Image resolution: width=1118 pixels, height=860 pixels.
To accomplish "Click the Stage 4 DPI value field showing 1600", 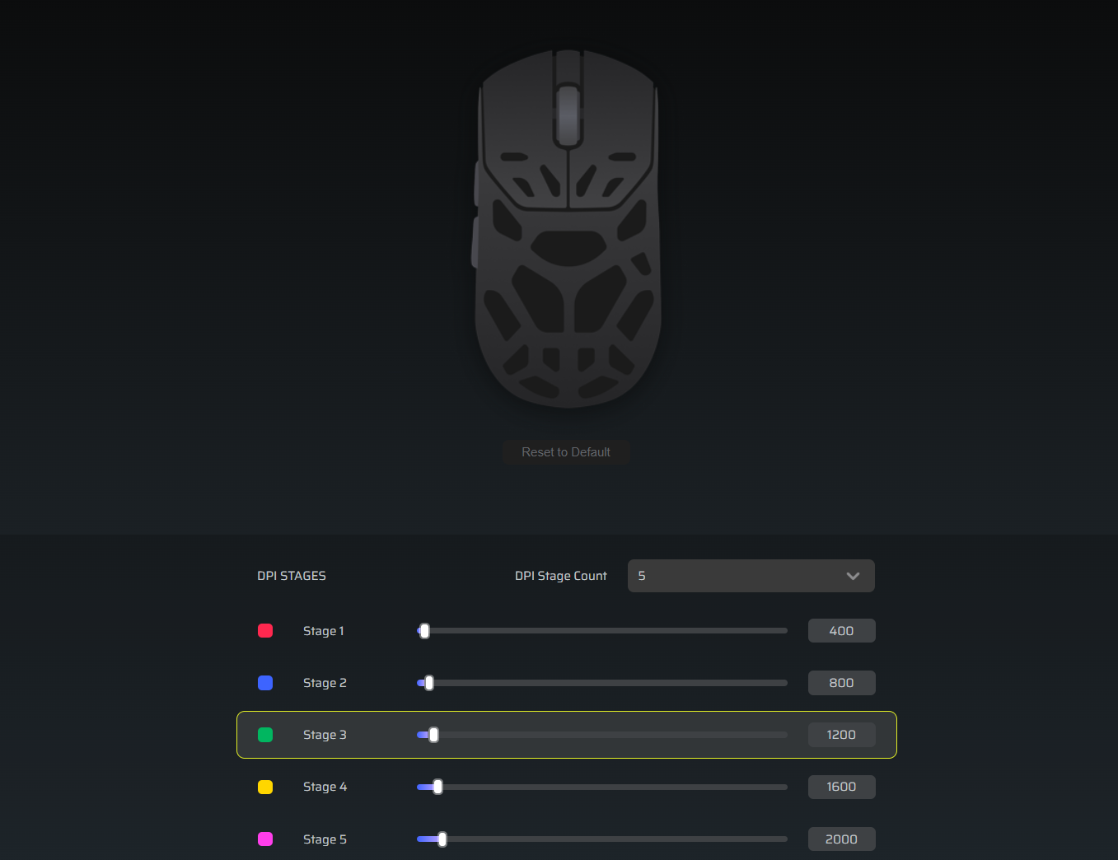I will click(841, 787).
